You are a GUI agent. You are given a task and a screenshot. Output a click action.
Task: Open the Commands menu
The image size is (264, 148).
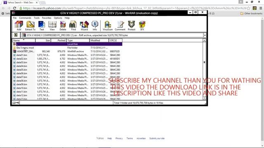pos(25,18)
